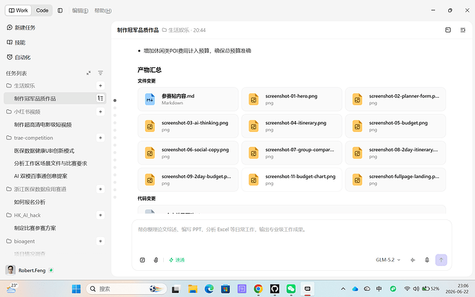Screen dimensions: 475x297
Task: Toggle the sidebar panel icon
Action: tap(61, 10)
